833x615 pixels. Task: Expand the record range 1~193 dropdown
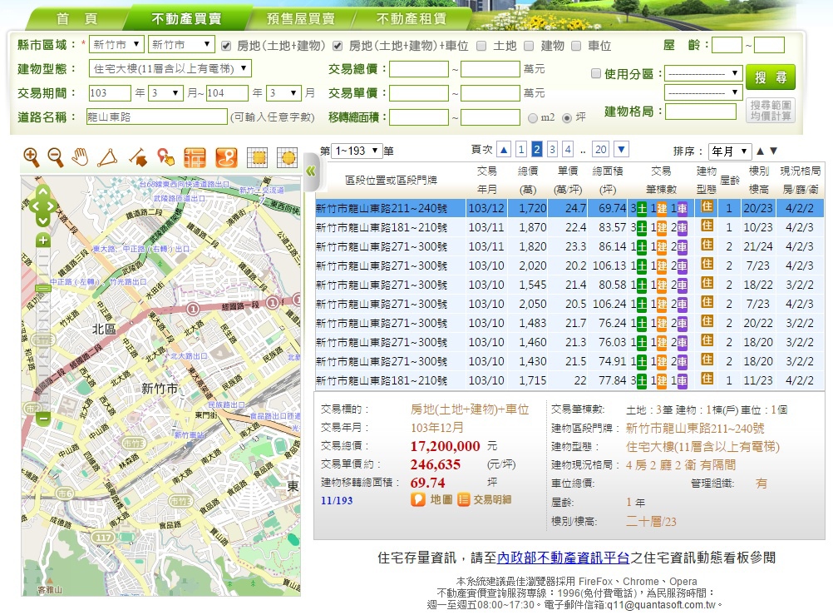pos(356,151)
